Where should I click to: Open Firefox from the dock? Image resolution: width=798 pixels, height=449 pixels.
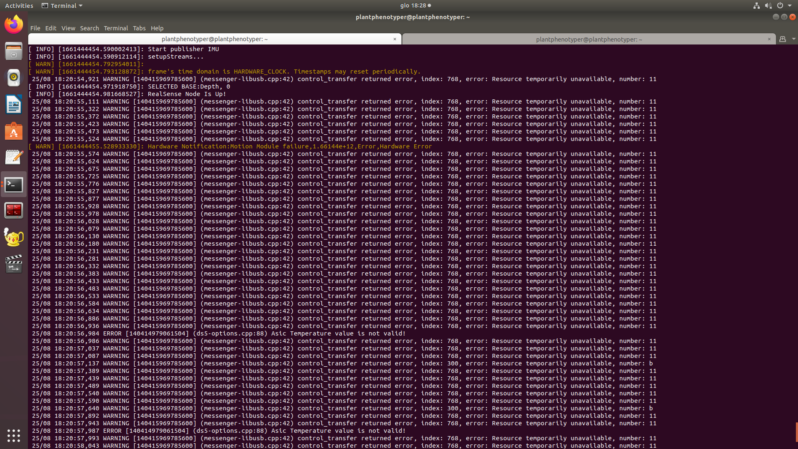click(x=14, y=25)
